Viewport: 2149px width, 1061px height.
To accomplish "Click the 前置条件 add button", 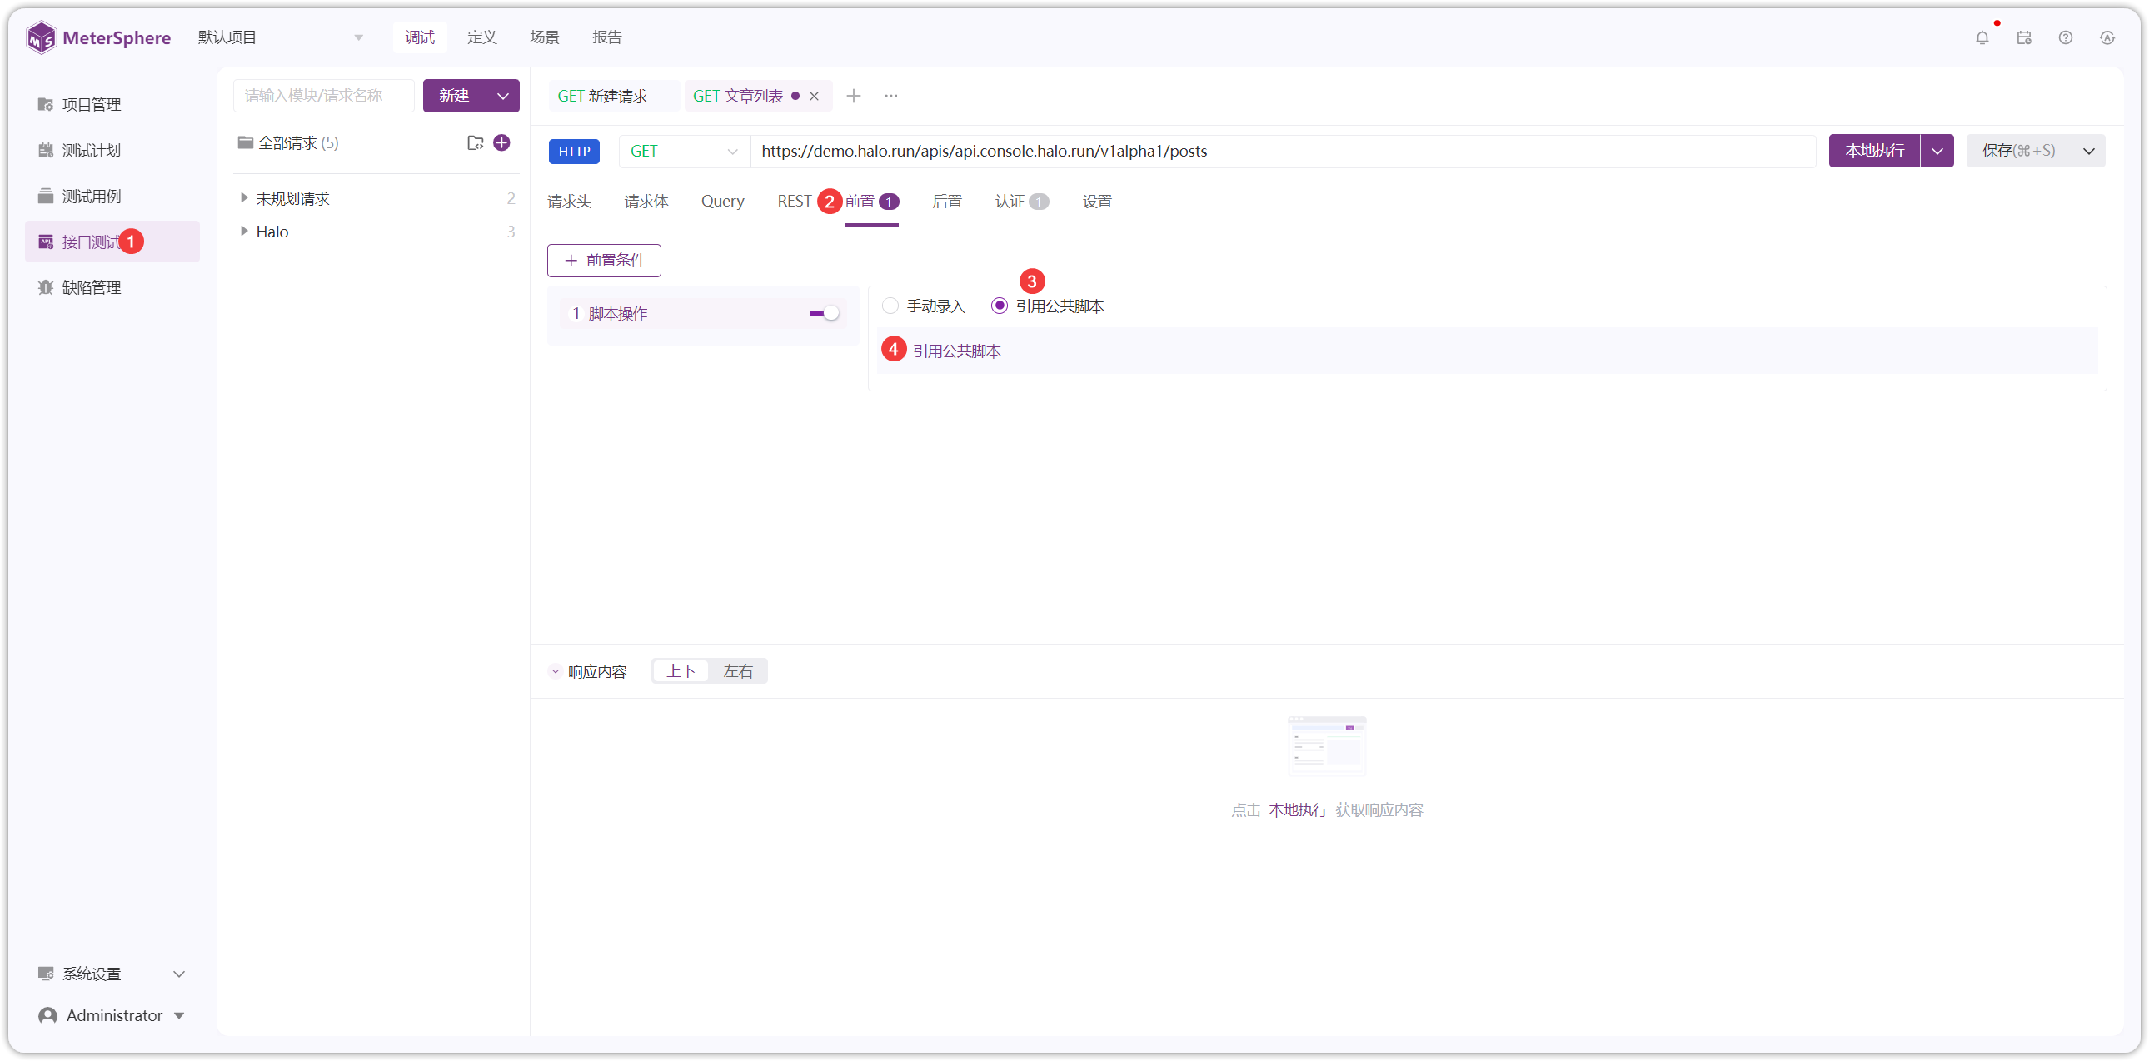I will tap(604, 260).
